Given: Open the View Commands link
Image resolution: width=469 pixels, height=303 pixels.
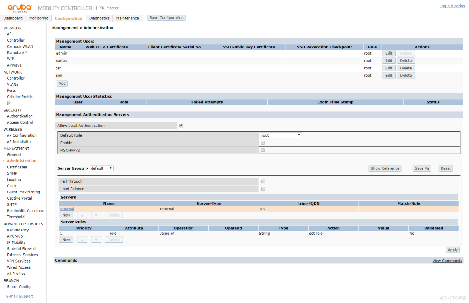Looking at the screenshot, I should click(447, 261).
